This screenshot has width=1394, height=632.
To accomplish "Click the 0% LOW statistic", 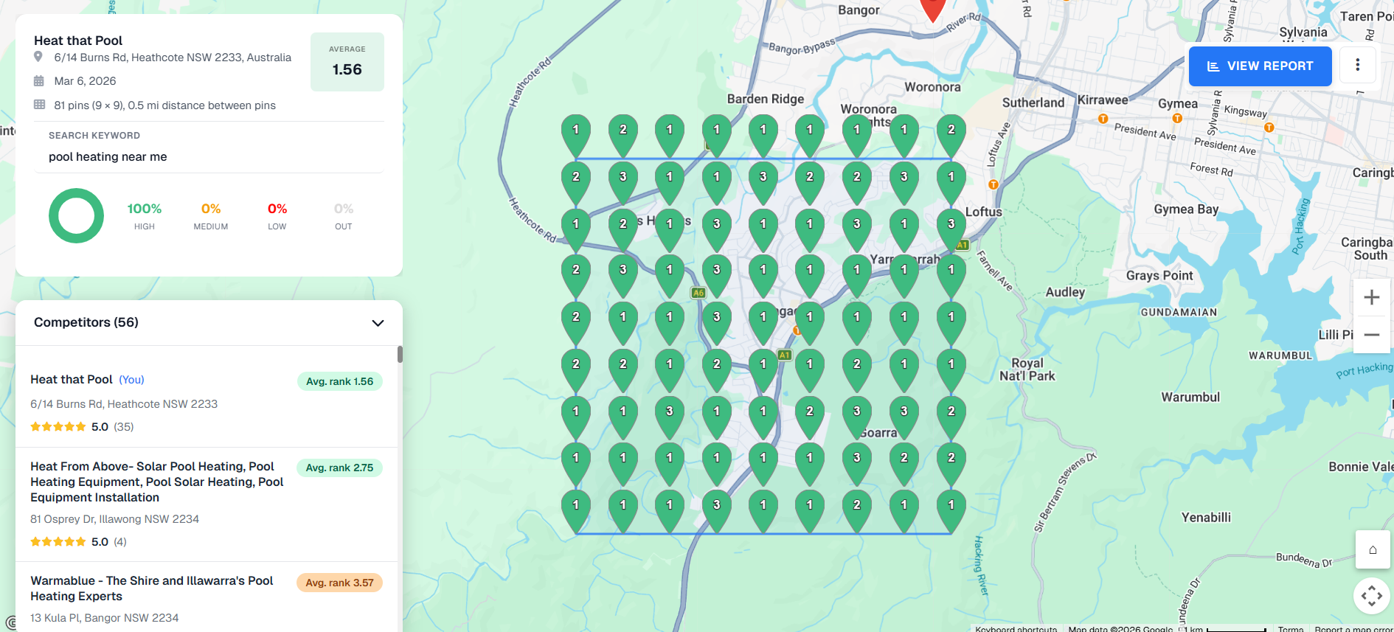I will [277, 216].
